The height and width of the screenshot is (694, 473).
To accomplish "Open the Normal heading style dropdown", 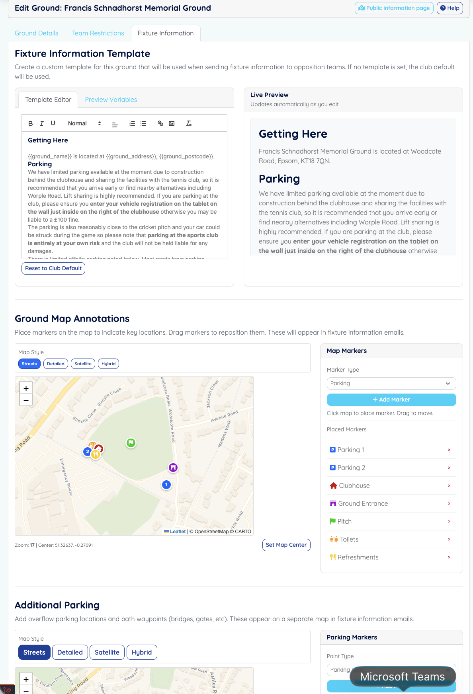I will click(84, 123).
